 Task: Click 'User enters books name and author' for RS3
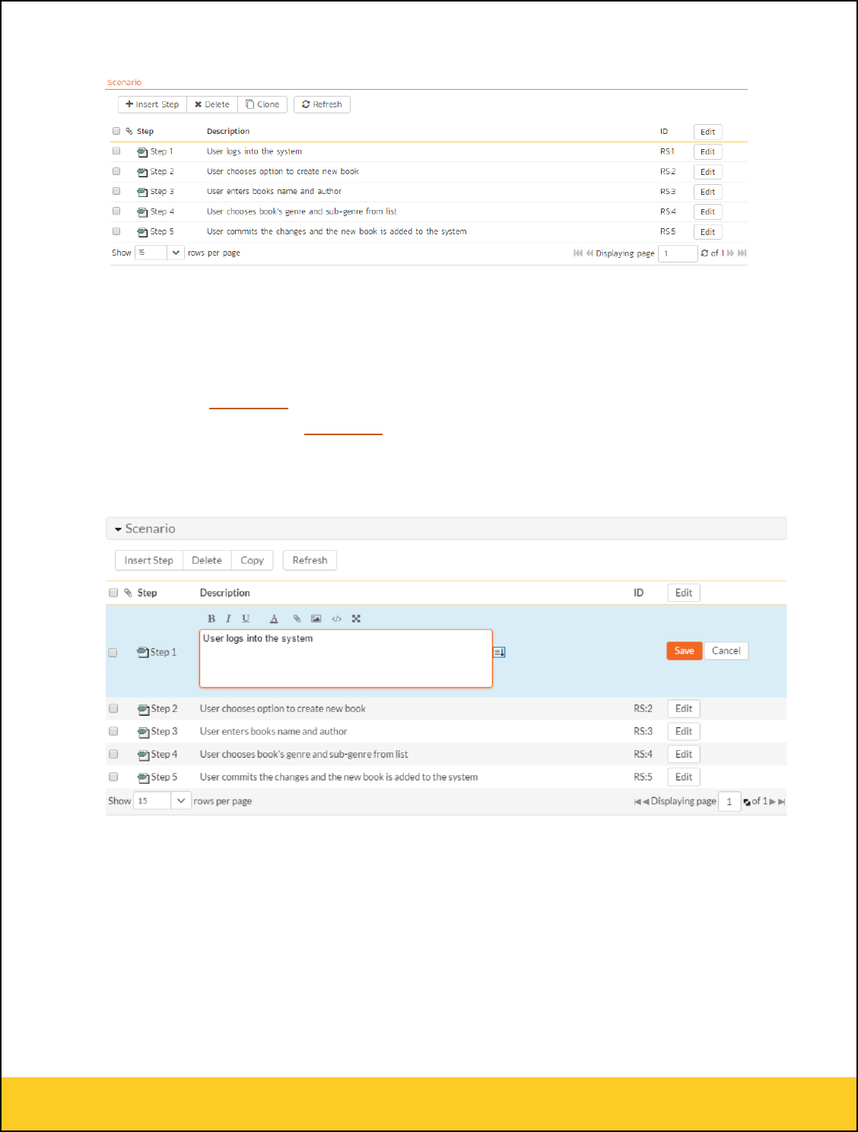click(274, 192)
